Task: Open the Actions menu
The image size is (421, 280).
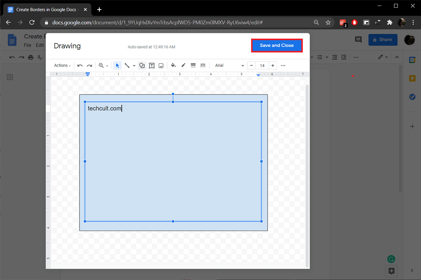Action: pos(62,66)
